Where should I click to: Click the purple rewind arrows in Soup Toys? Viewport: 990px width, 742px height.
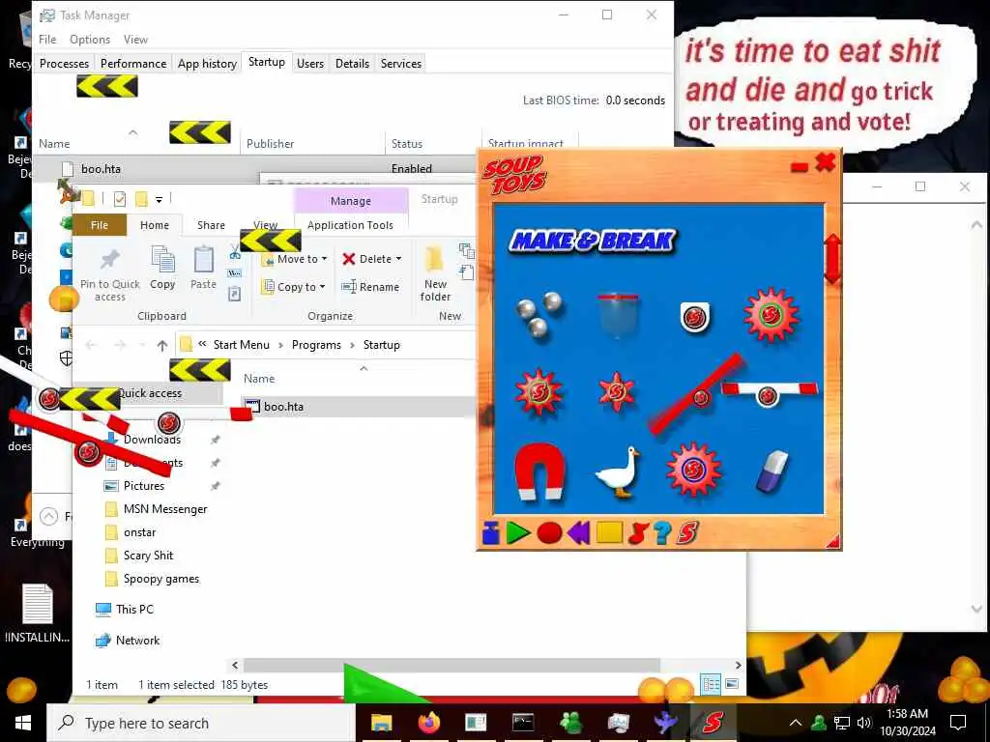(578, 533)
